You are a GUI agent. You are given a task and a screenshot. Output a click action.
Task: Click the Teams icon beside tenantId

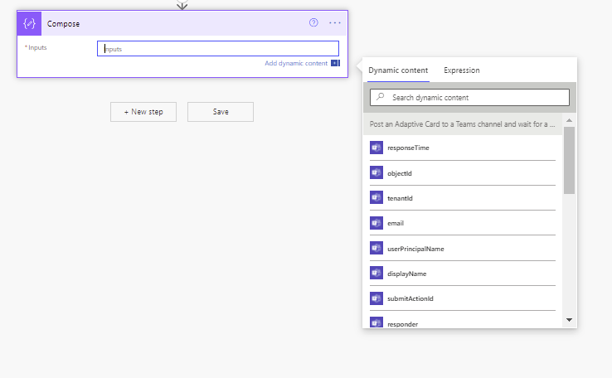[376, 198]
